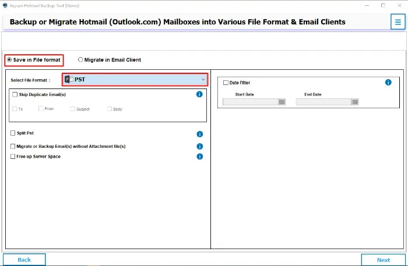This screenshot has width=408, height=266.
Task: Open the Start Date calendar picker
Action: coord(282,102)
